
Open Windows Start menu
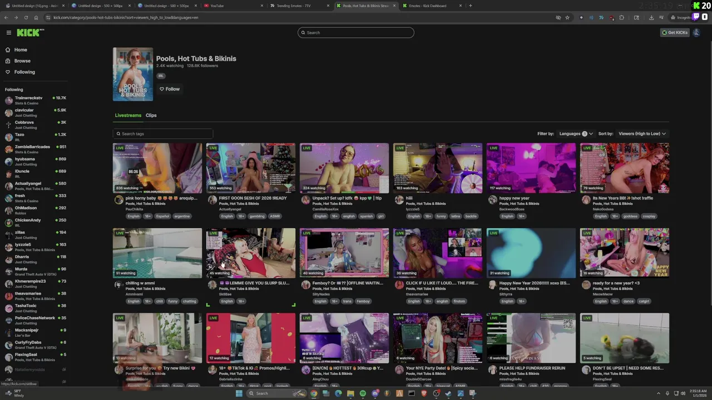click(239, 393)
